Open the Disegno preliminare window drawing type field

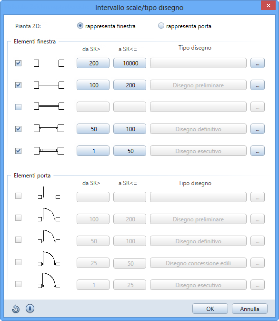coord(198,85)
